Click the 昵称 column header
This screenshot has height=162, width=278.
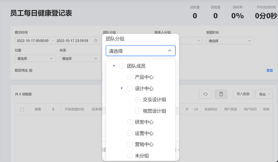(x=266, y=109)
